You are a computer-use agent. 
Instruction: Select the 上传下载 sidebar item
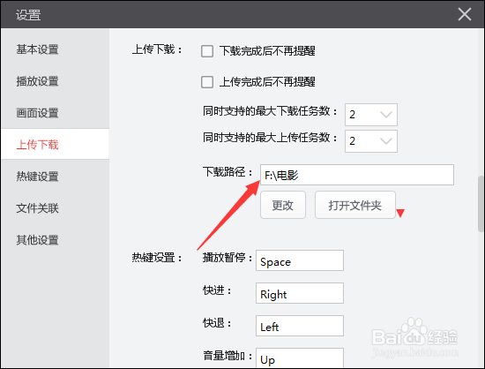[x=55, y=144]
